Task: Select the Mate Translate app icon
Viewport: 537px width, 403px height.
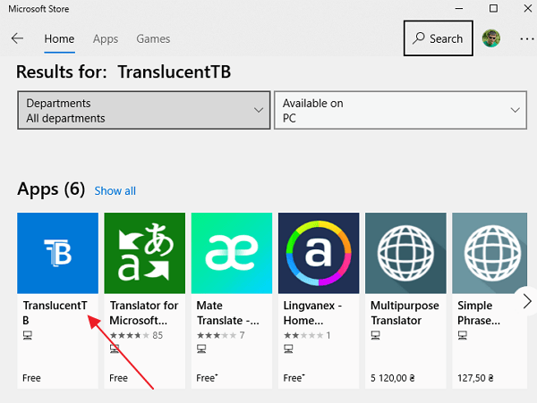Action: [232, 253]
